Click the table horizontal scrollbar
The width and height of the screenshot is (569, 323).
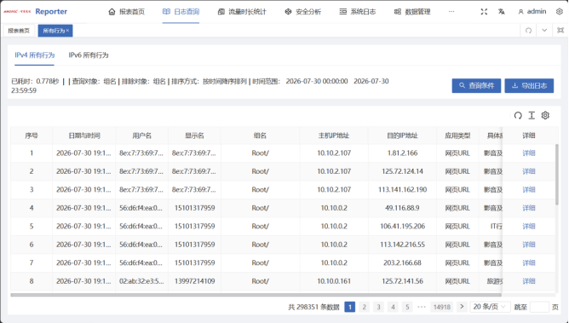pos(256,295)
